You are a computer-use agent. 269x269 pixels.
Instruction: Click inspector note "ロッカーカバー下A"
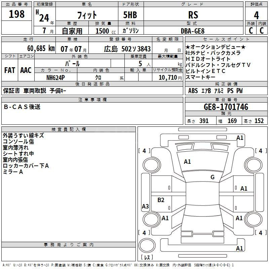coord(26,165)
